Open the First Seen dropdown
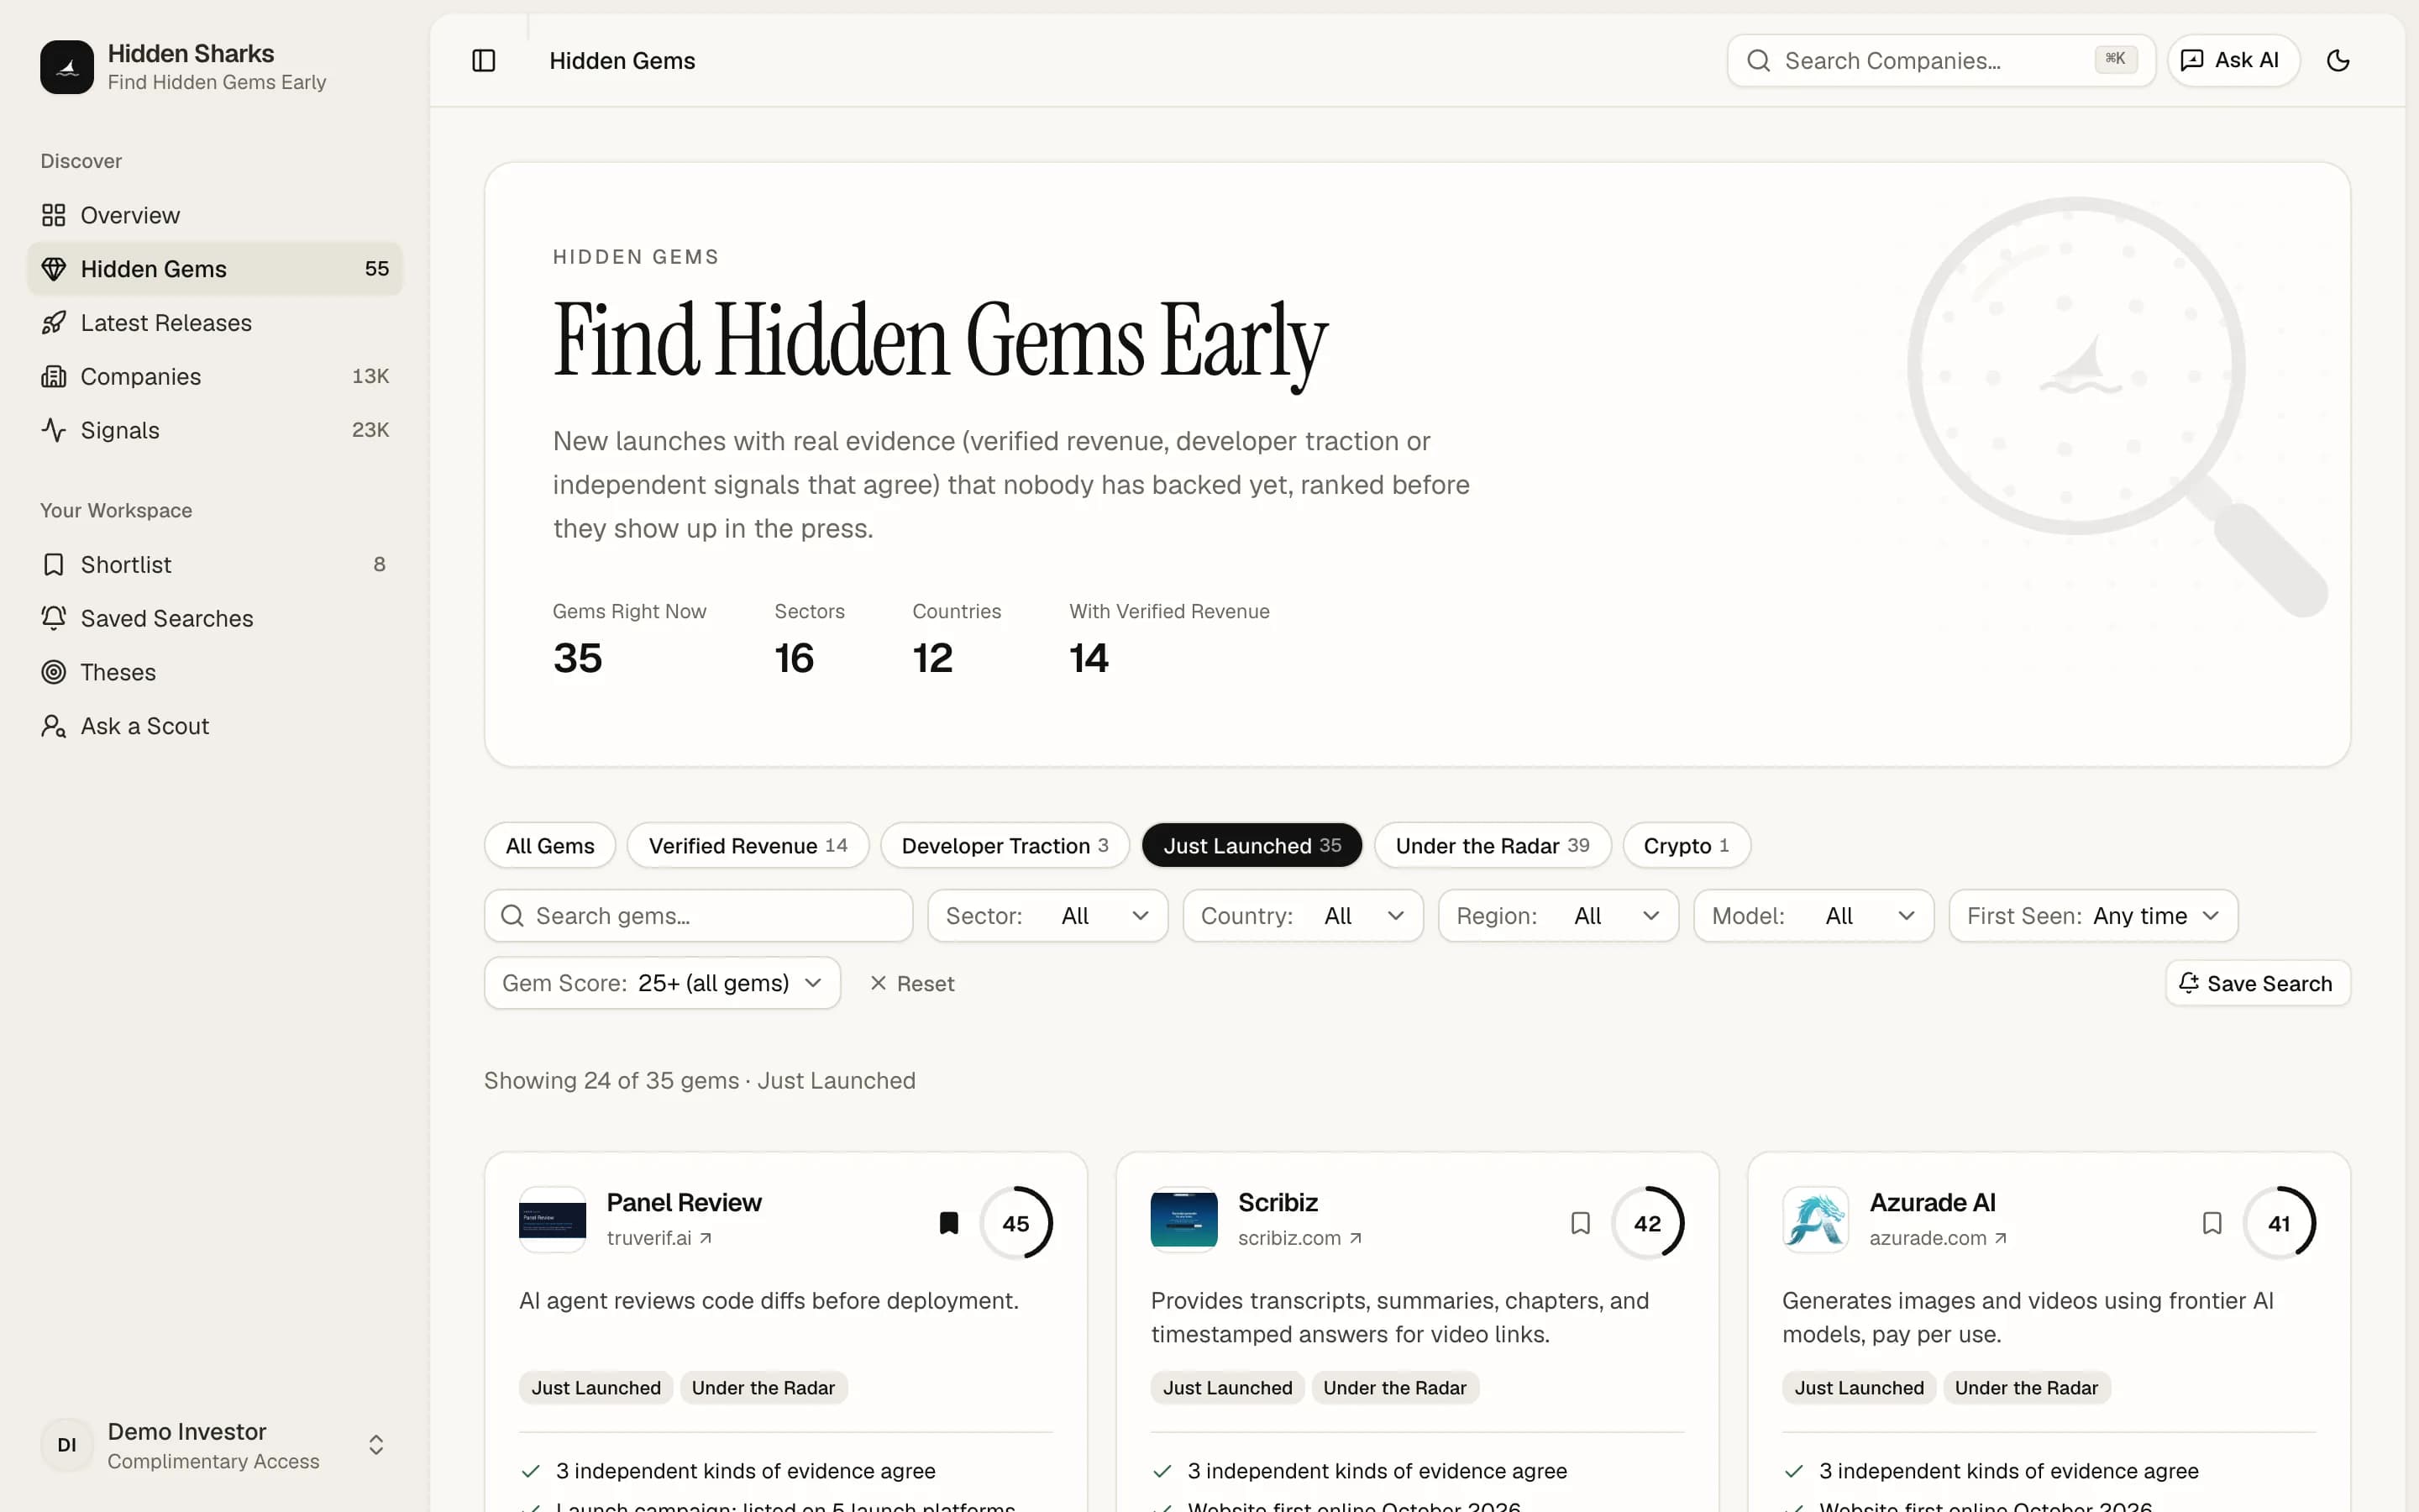2419x1512 pixels. (x=2094, y=916)
